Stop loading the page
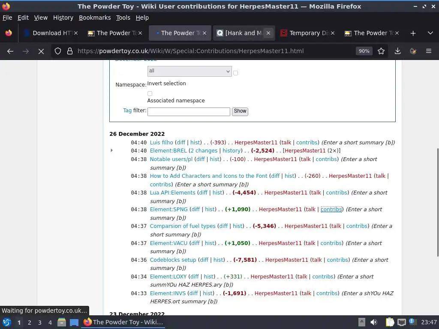439x329 pixels. click(x=41, y=51)
